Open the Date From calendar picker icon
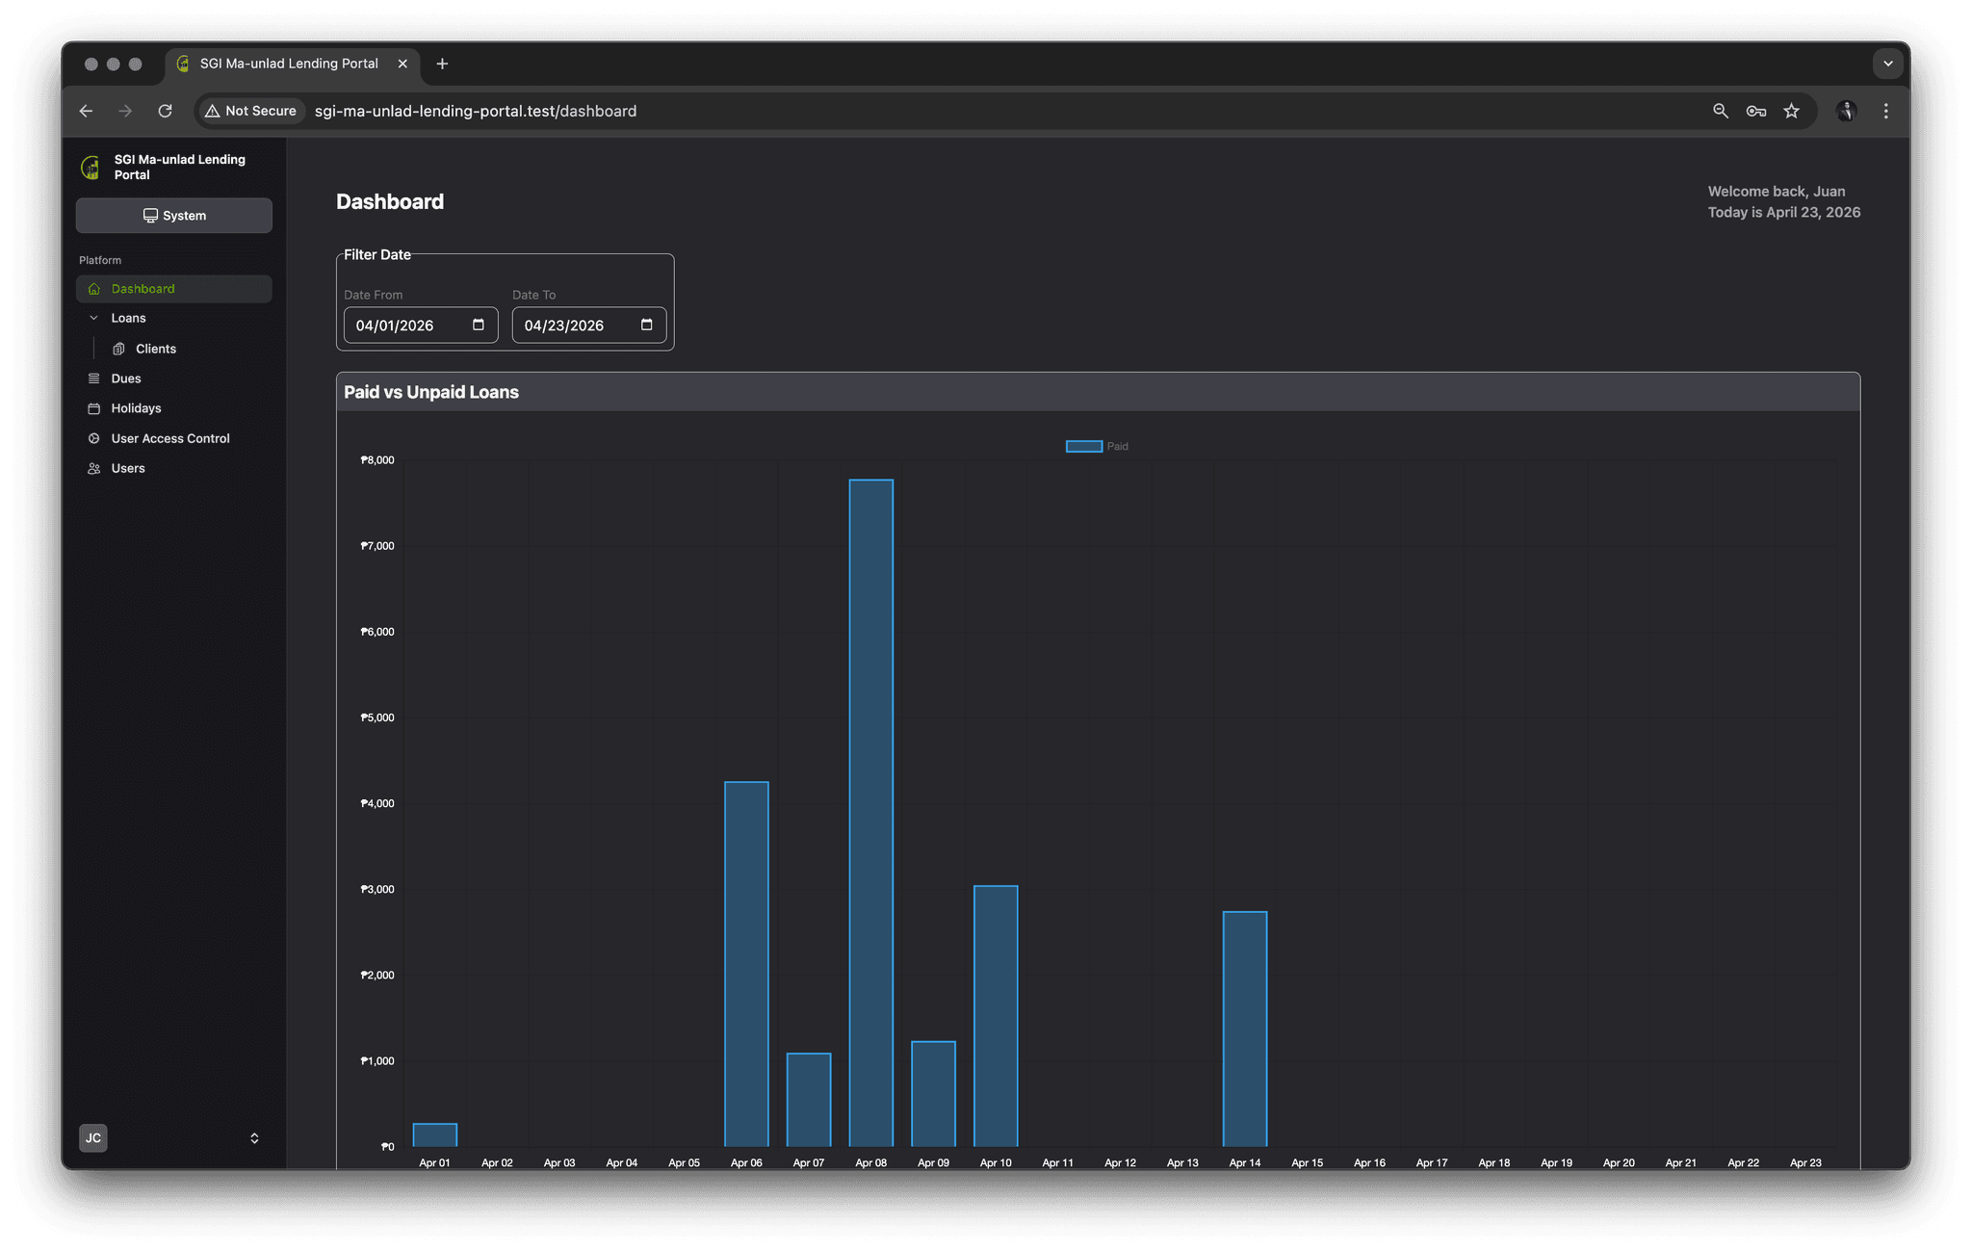The width and height of the screenshot is (1972, 1251). coord(479,325)
